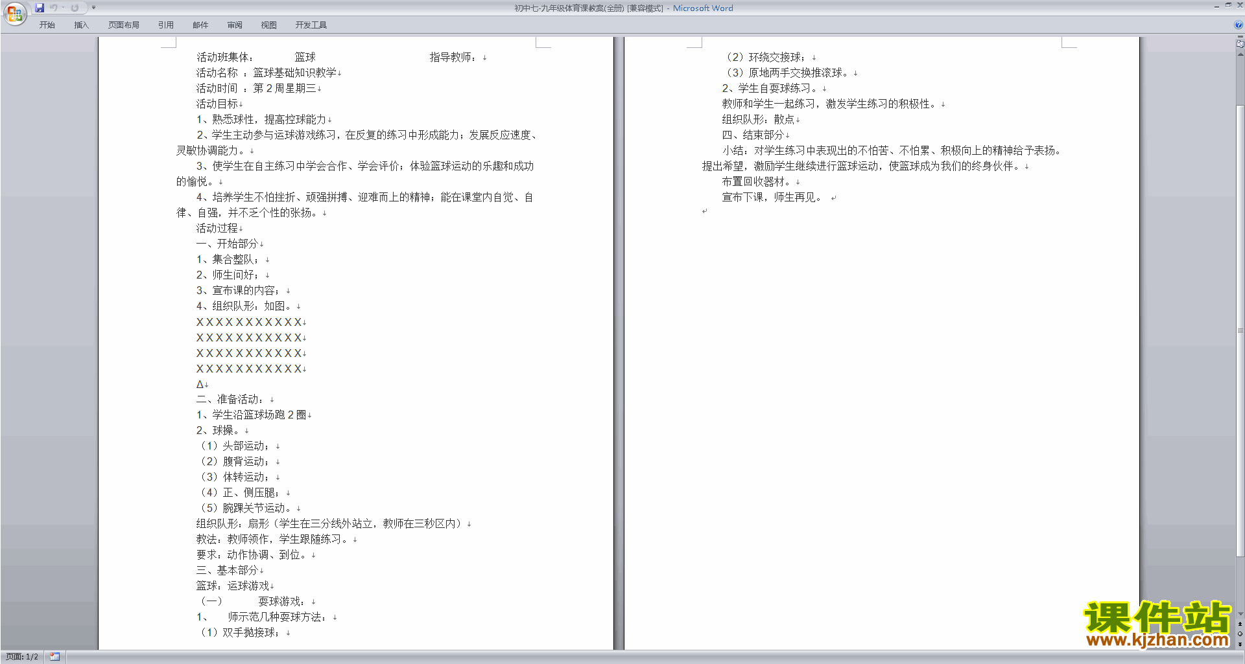Click the heading '一、开始部分'
This screenshot has height=664, width=1245.
[228, 244]
